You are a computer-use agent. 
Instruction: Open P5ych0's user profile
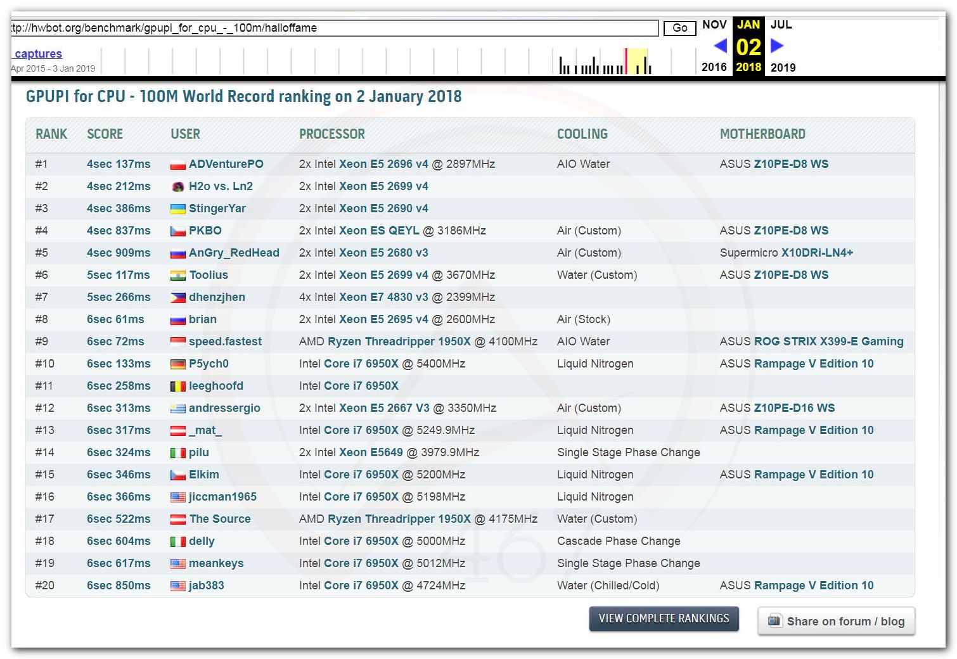pyautogui.click(x=209, y=364)
